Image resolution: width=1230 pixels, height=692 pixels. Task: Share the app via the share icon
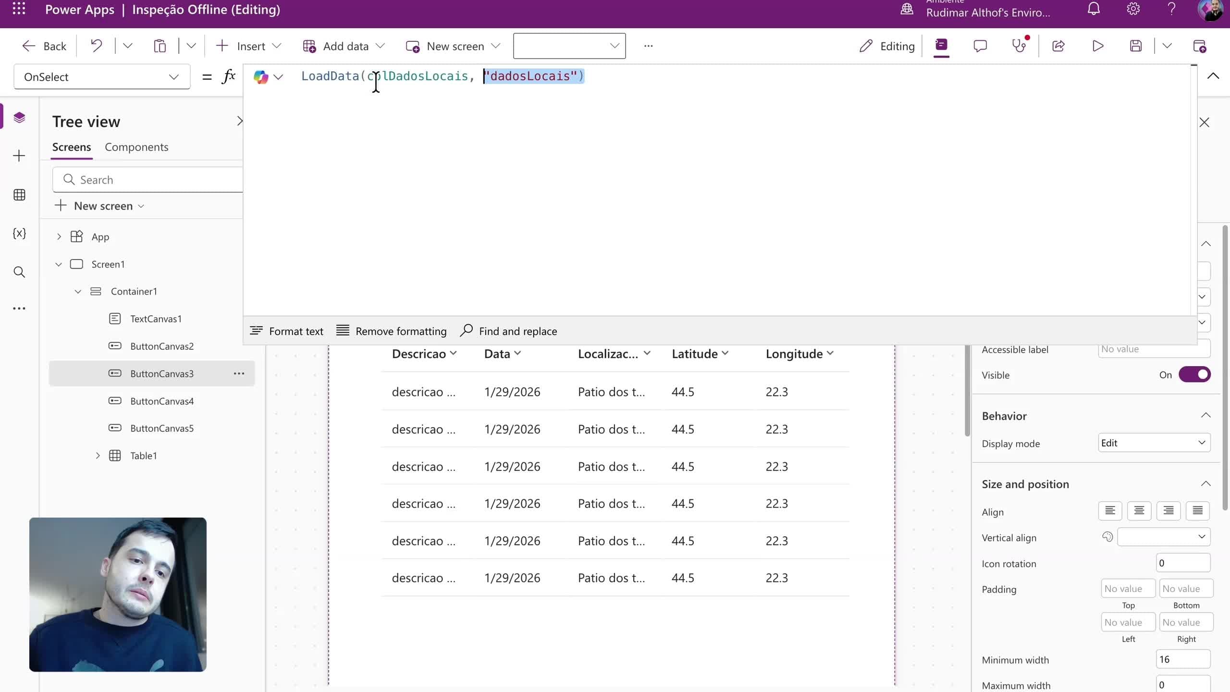1059,46
